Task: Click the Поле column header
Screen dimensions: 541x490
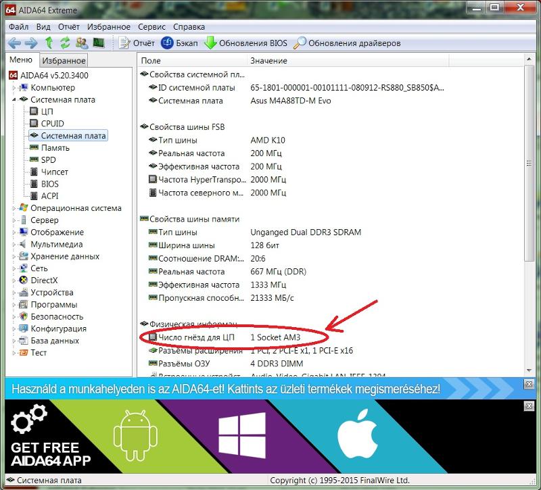Action: pyautogui.click(x=193, y=61)
